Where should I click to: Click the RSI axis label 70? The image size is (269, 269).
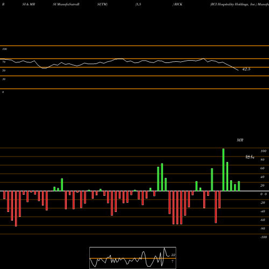pos(4,62)
